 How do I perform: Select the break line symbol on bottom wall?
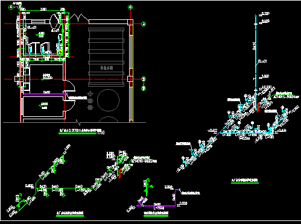point(78,122)
